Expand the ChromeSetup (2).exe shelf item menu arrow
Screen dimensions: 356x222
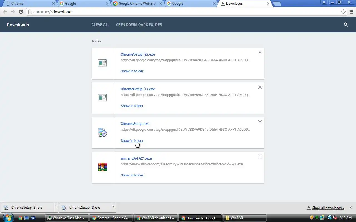coord(56,207)
